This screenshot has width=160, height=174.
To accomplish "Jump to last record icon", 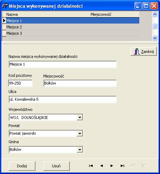I will click(x=122, y=166).
